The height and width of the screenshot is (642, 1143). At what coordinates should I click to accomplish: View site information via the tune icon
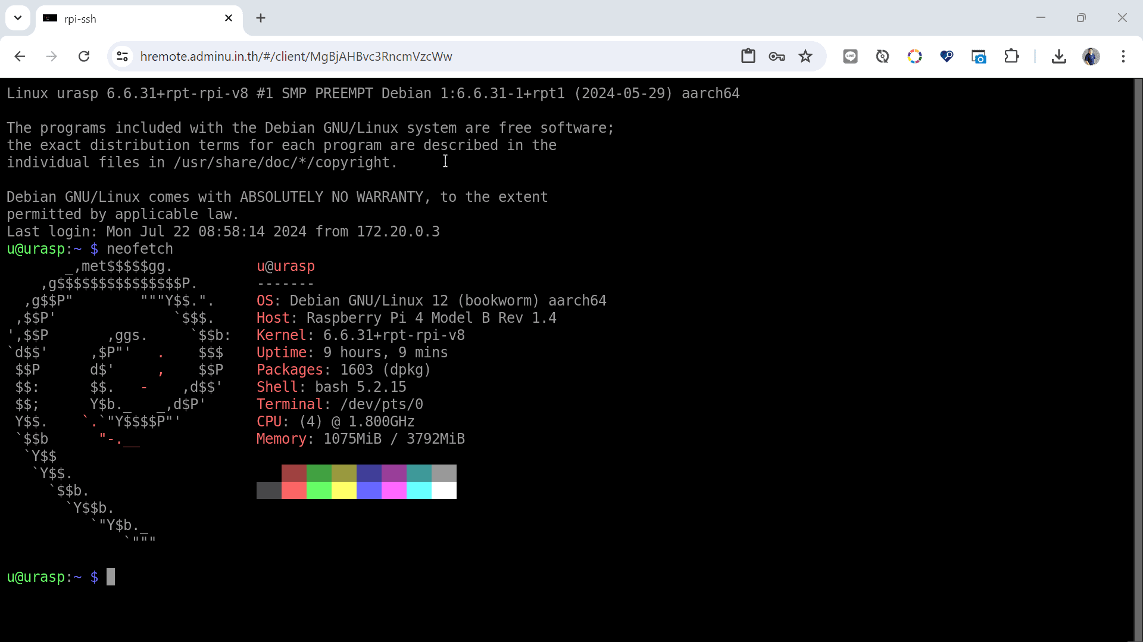123,57
